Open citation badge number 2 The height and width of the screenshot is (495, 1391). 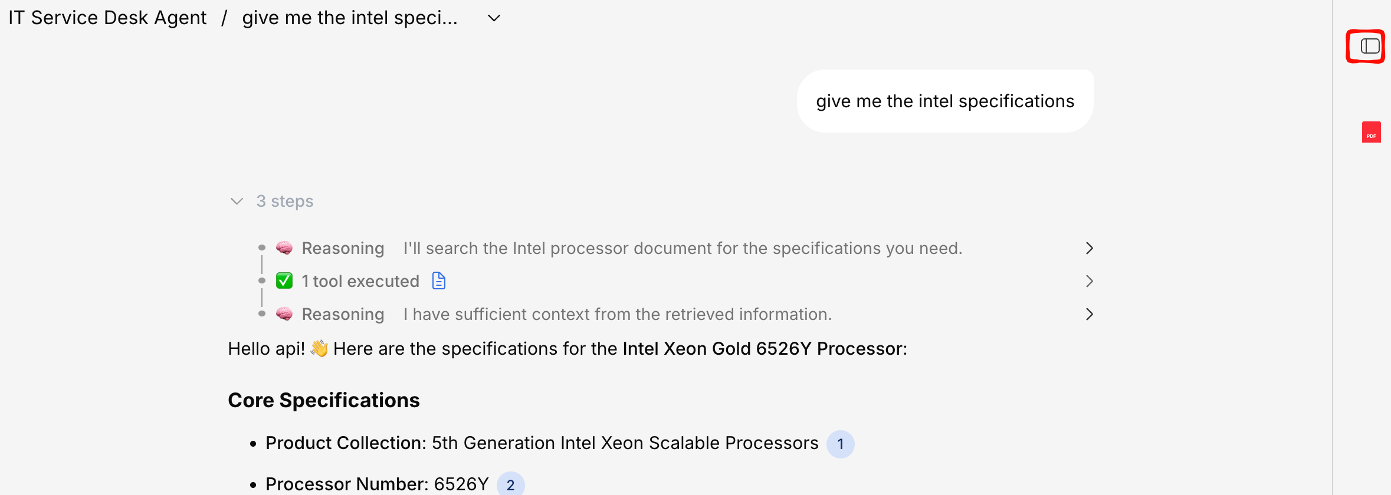(x=510, y=484)
